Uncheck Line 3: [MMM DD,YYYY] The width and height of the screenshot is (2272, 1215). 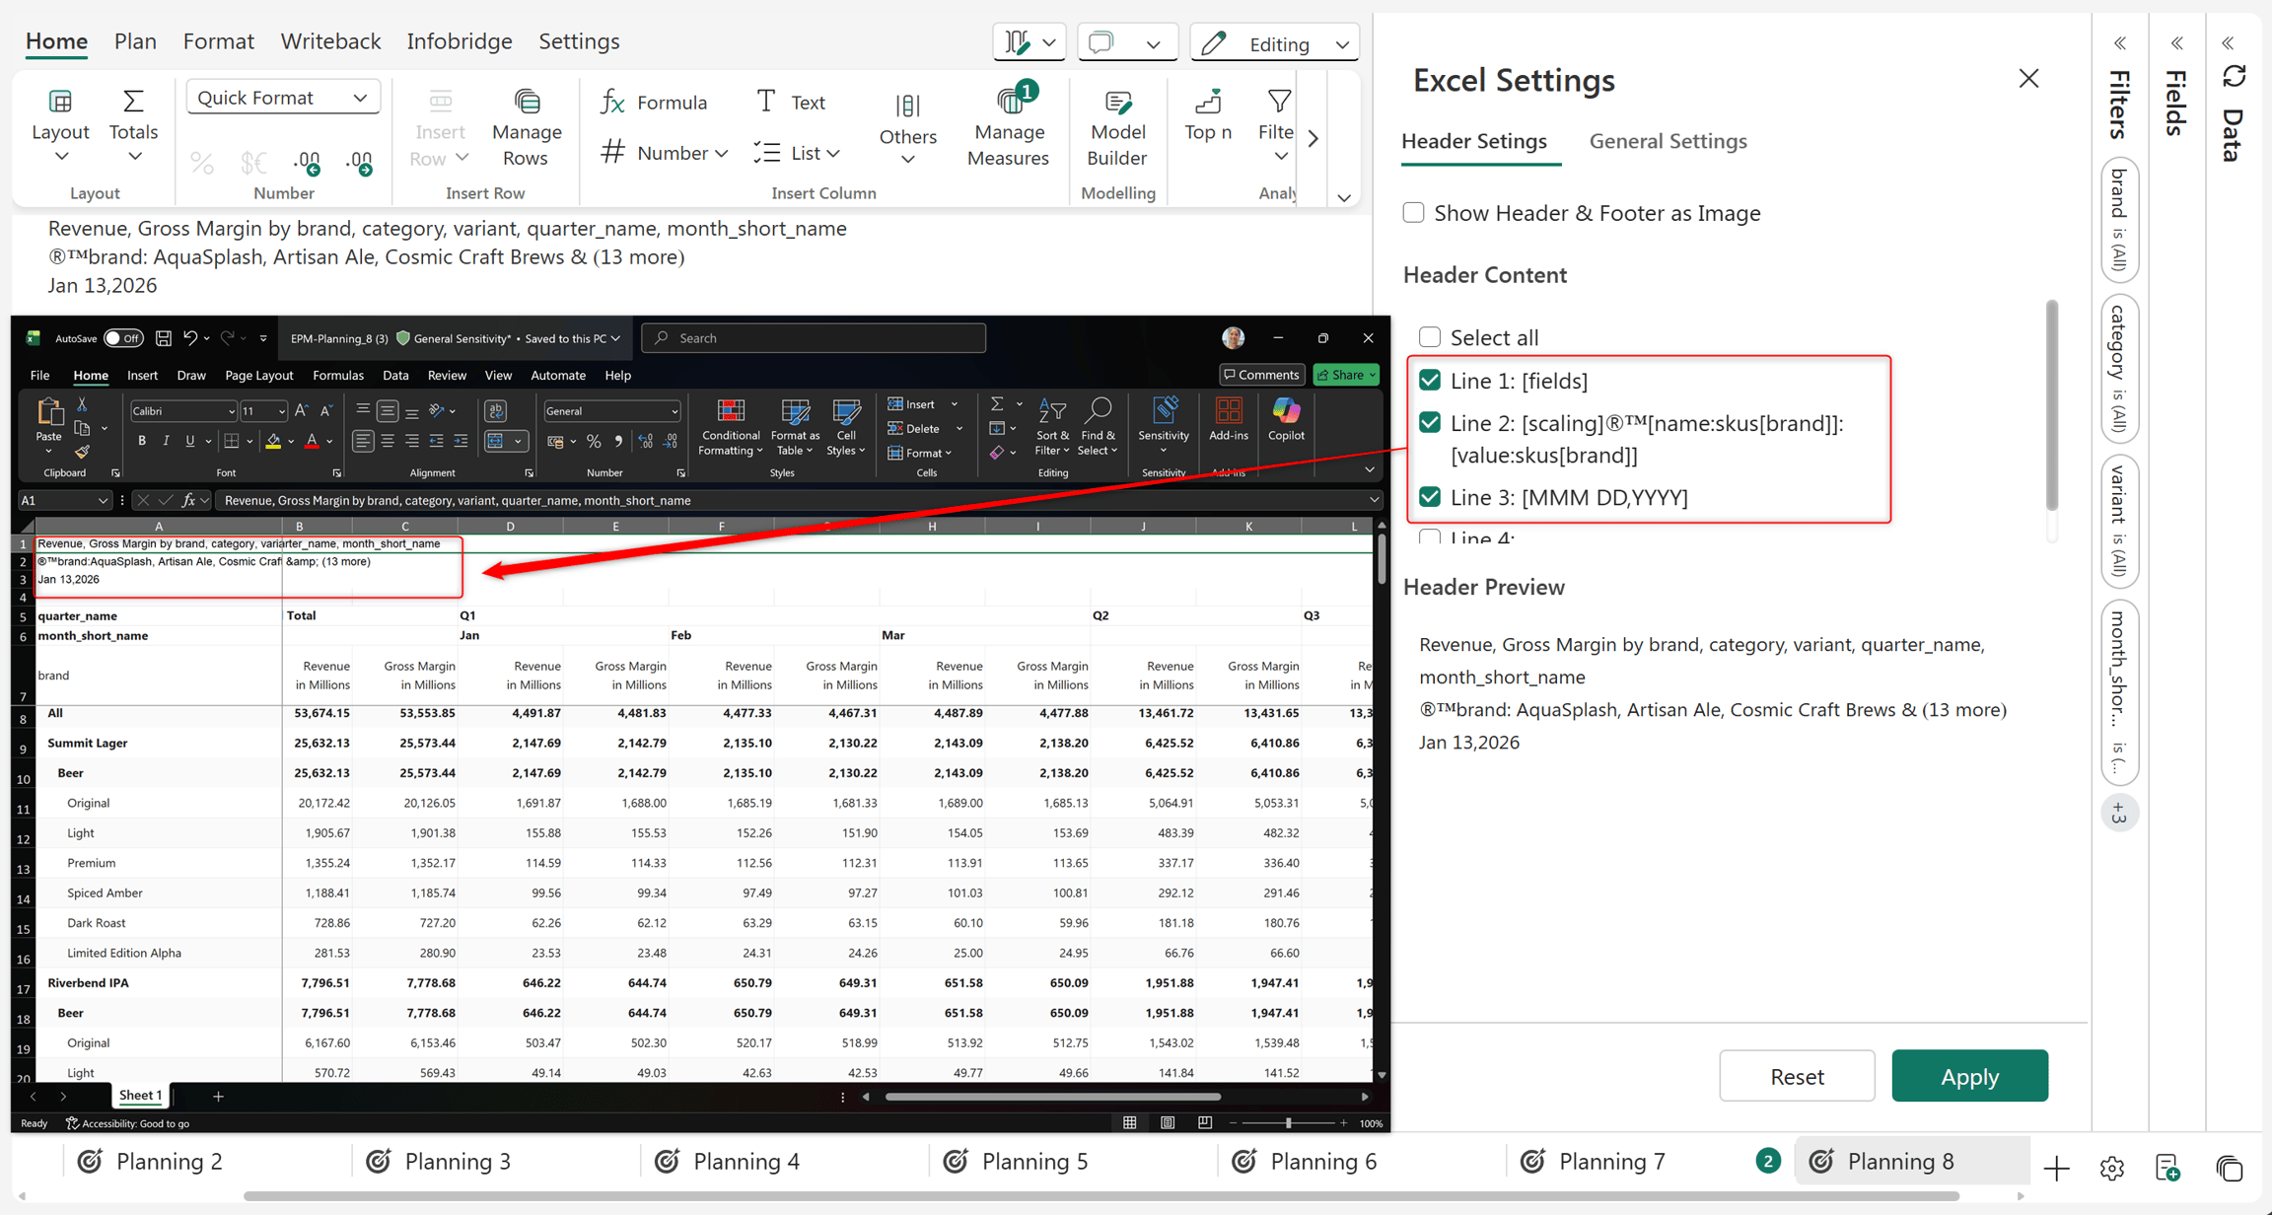1429,497
